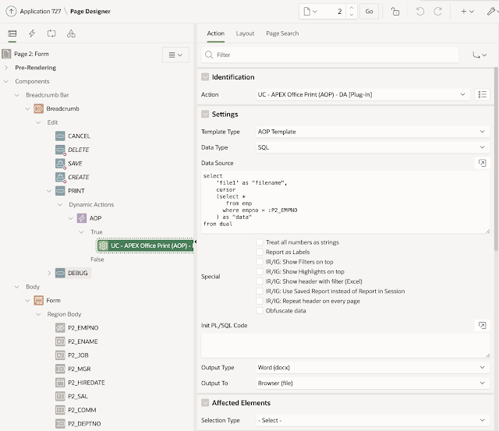Open the Action plug-in dropdown
This screenshot has width=499, height=431.
point(363,94)
